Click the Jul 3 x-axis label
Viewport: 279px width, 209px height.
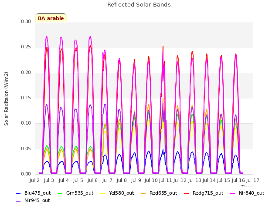tap(49, 181)
